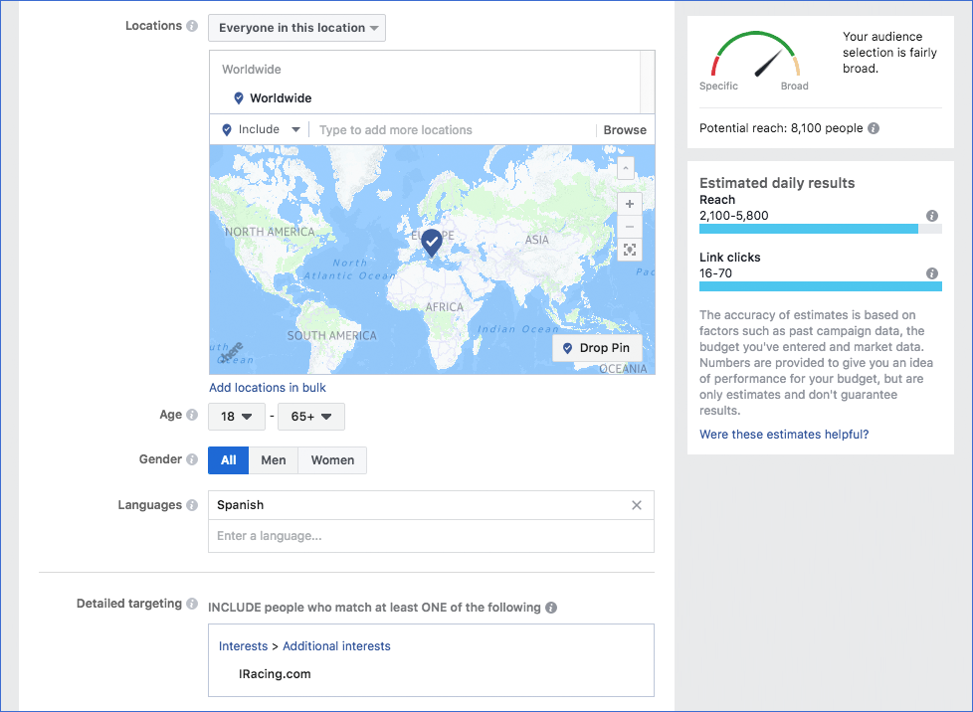This screenshot has width=973, height=712.
Task: Open the minimum age 18 dropdown
Action: pyautogui.click(x=235, y=417)
